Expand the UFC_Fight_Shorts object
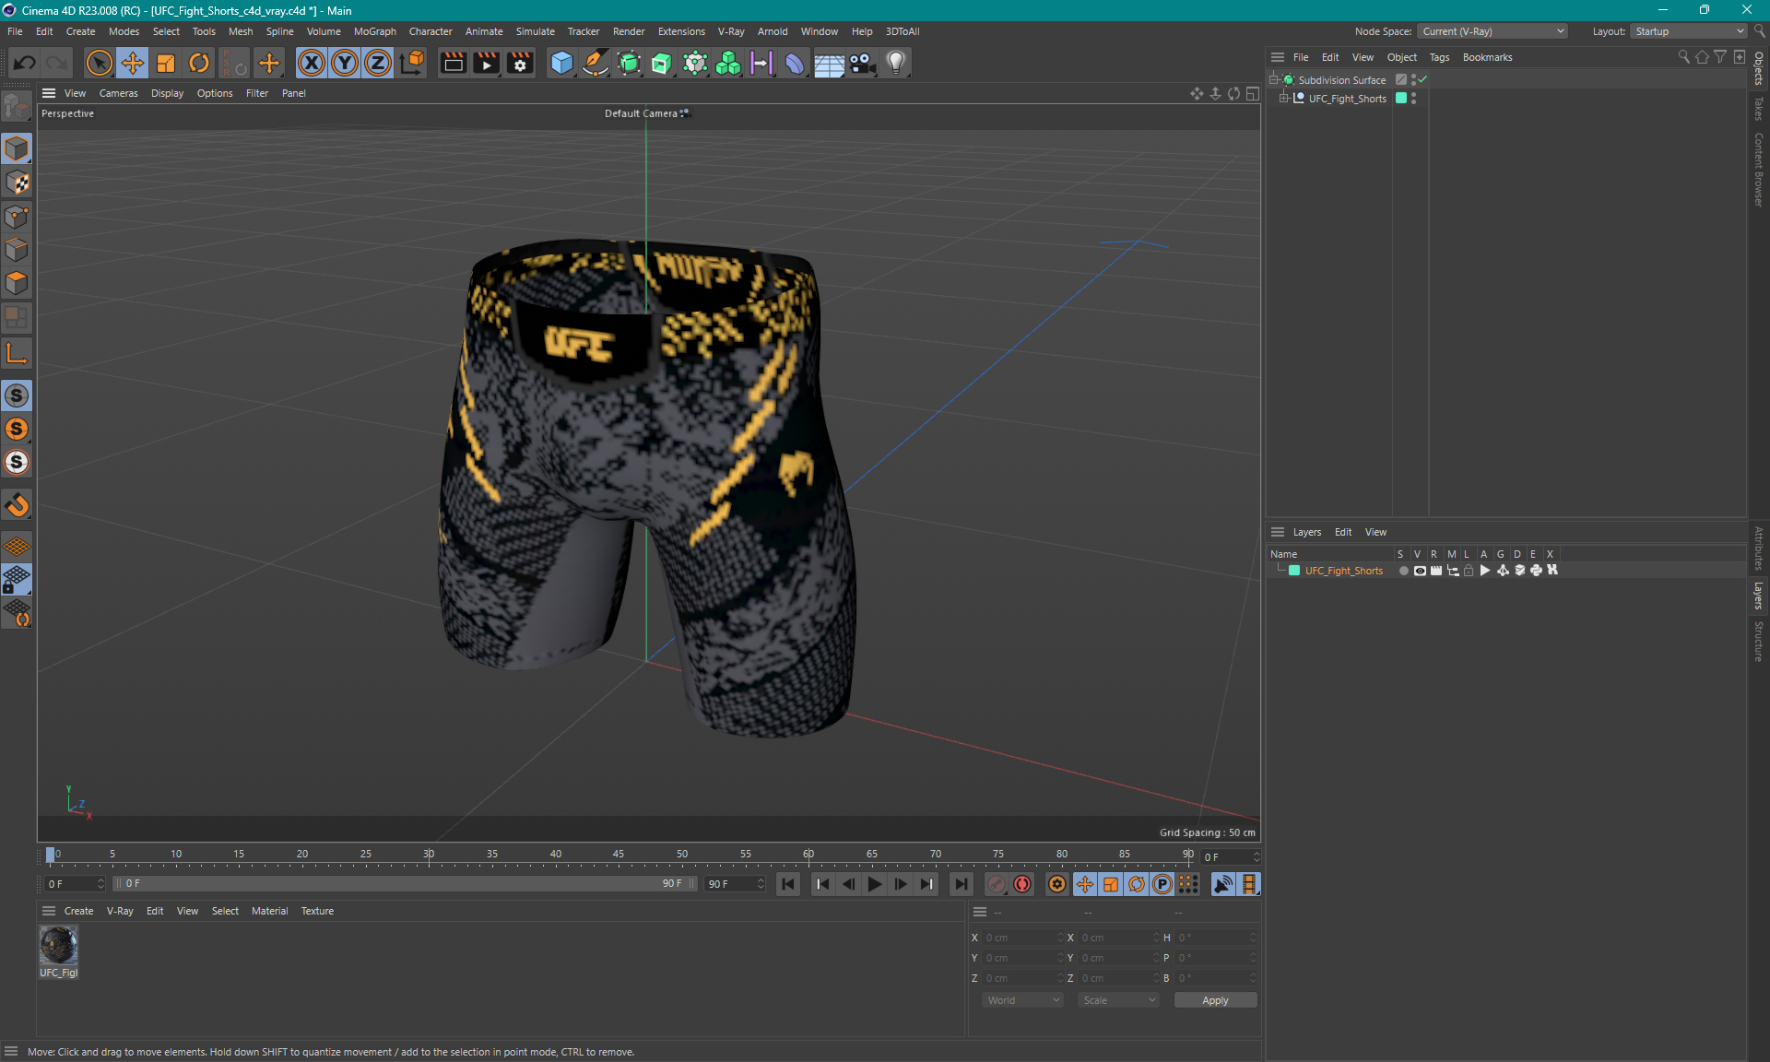The height and width of the screenshot is (1062, 1770). tap(1283, 98)
